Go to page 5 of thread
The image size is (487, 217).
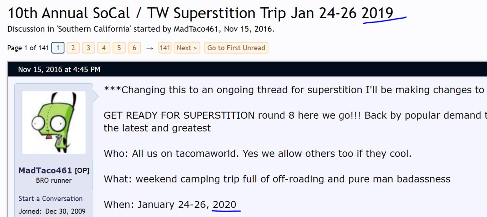(119, 48)
